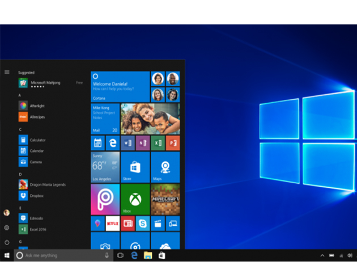Select the bottom-left contact photo in People tile

(x=158, y=95)
